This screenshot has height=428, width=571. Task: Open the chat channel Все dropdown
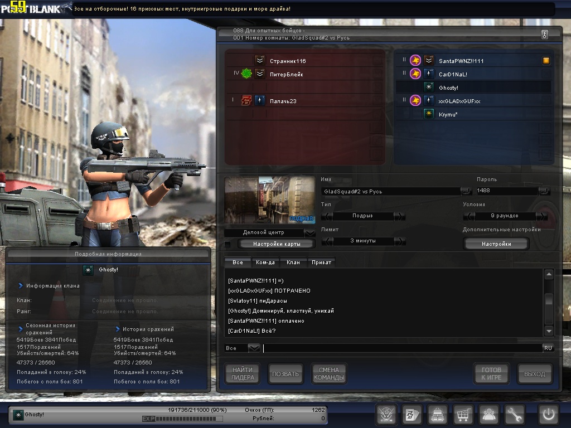coord(254,348)
